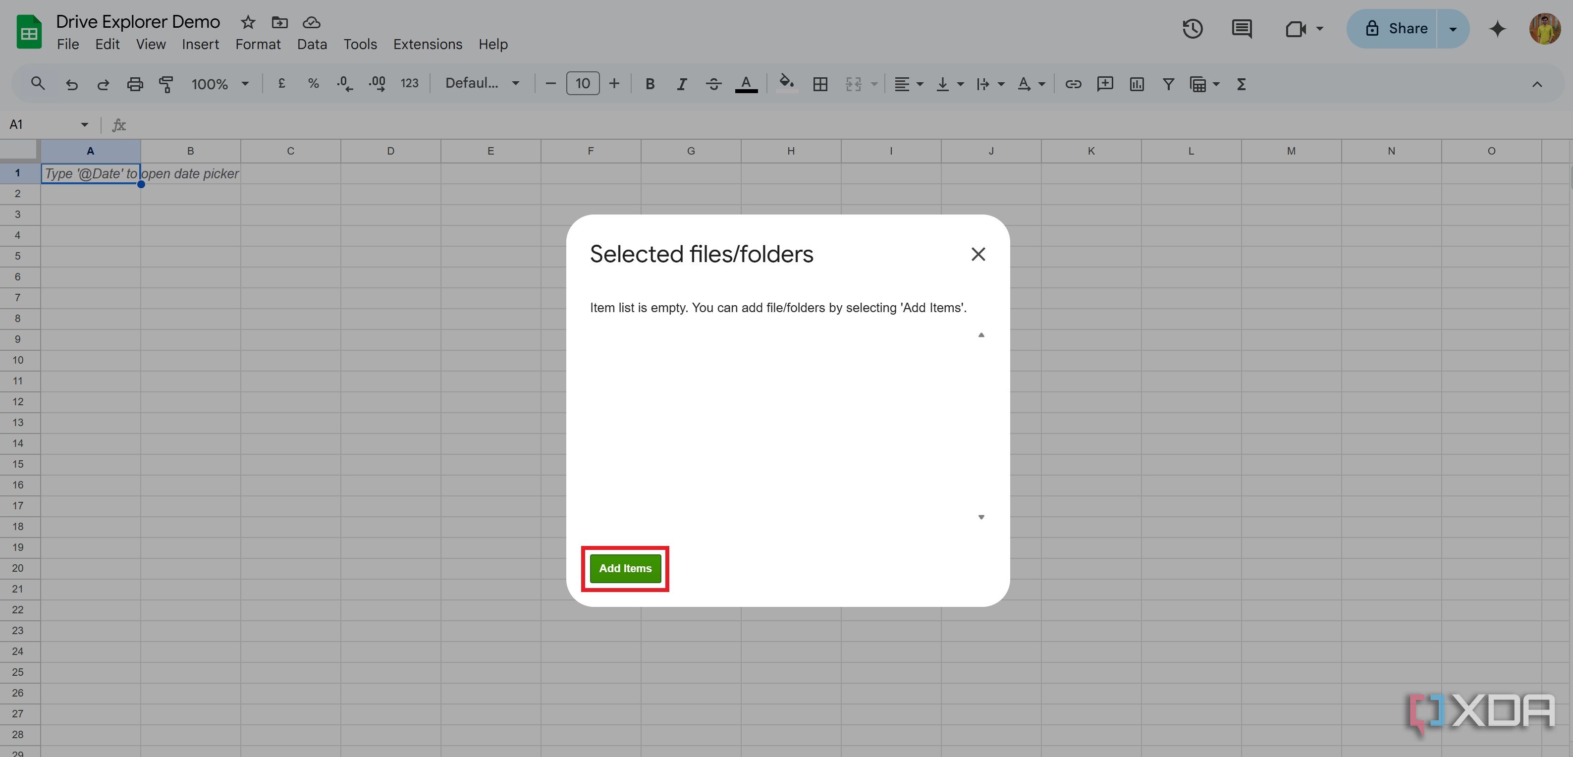Open the text color picker
Image resolution: width=1573 pixels, height=757 pixels.
click(x=746, y=84)
